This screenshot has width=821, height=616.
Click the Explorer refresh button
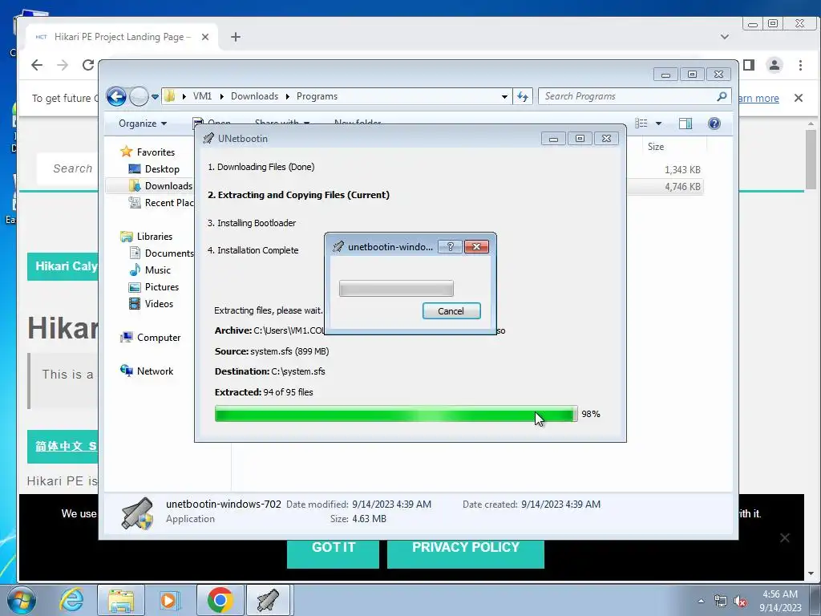(523, 96)
